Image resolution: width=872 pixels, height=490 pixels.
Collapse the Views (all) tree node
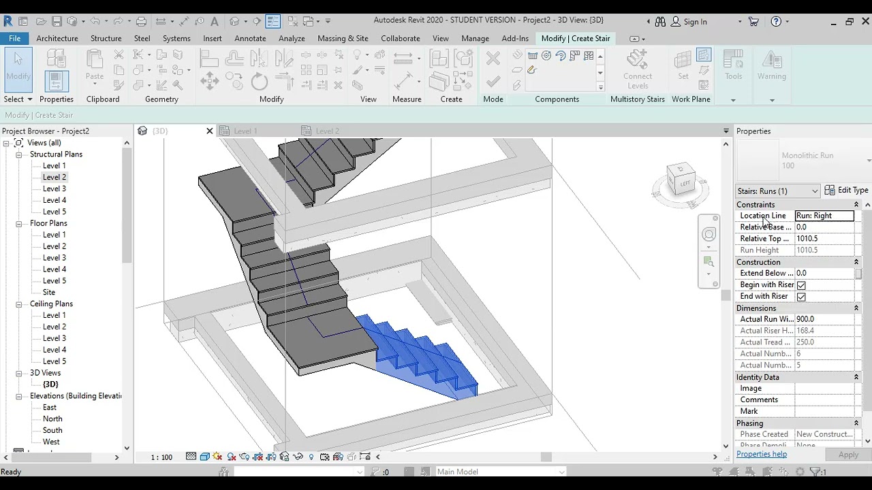point(6,143)
